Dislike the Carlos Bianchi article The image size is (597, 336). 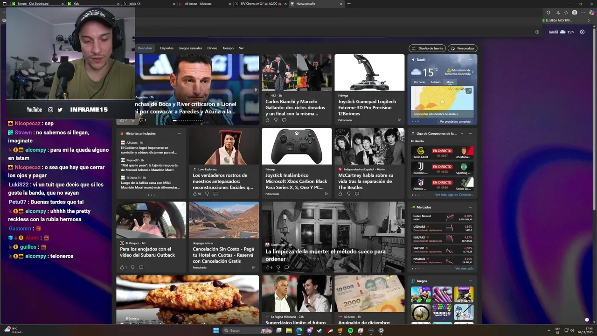[x=276, y=120]
